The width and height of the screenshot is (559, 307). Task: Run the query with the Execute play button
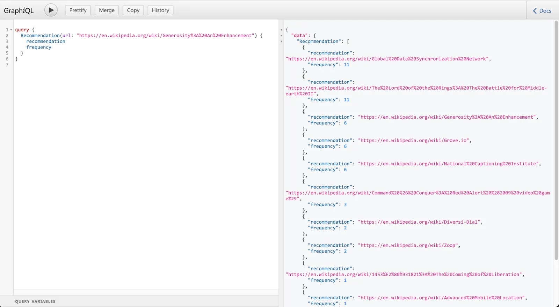tap(51, 10)
